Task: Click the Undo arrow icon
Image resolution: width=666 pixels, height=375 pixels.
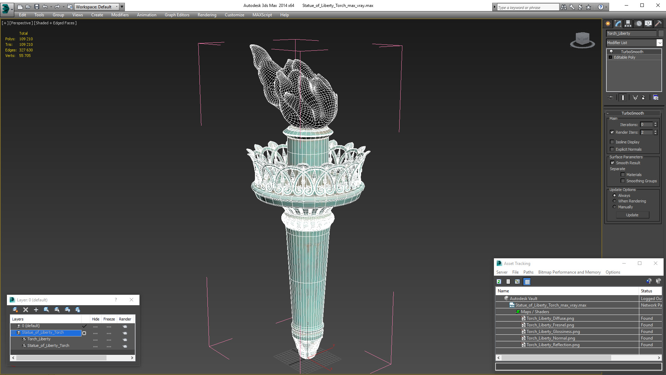Action: point(45,7)
